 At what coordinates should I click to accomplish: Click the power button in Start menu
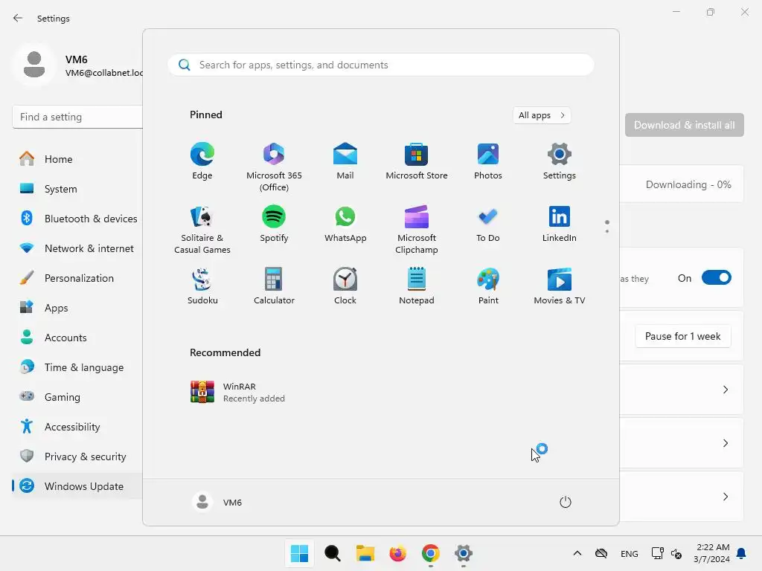pyautogui.click(x=566, y=502)
